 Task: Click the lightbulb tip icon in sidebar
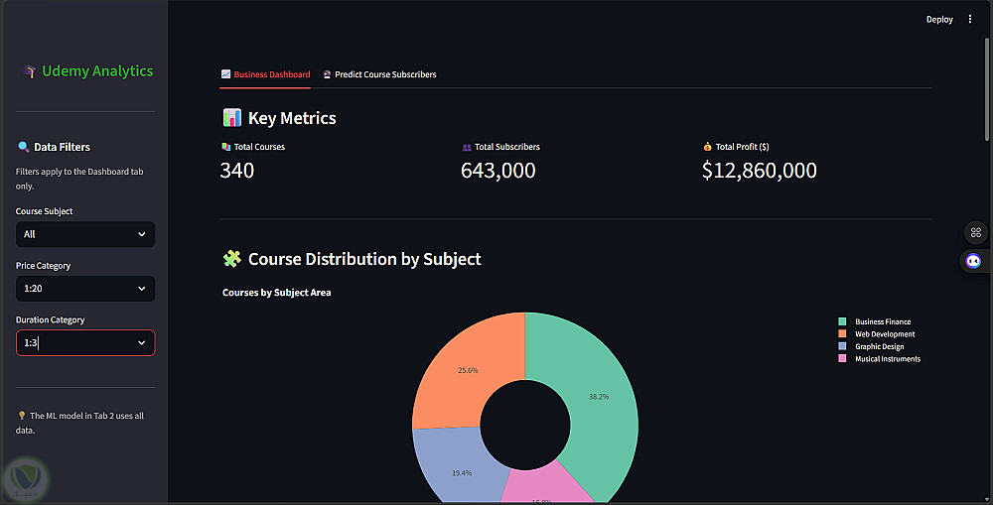(22, 416)
